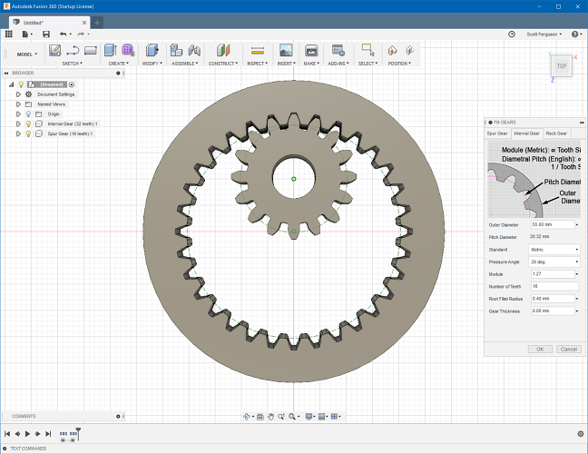Click the Create Sketch icon
Screen dimensions: 588x454
pyautogui.click(x=54, y=50)
